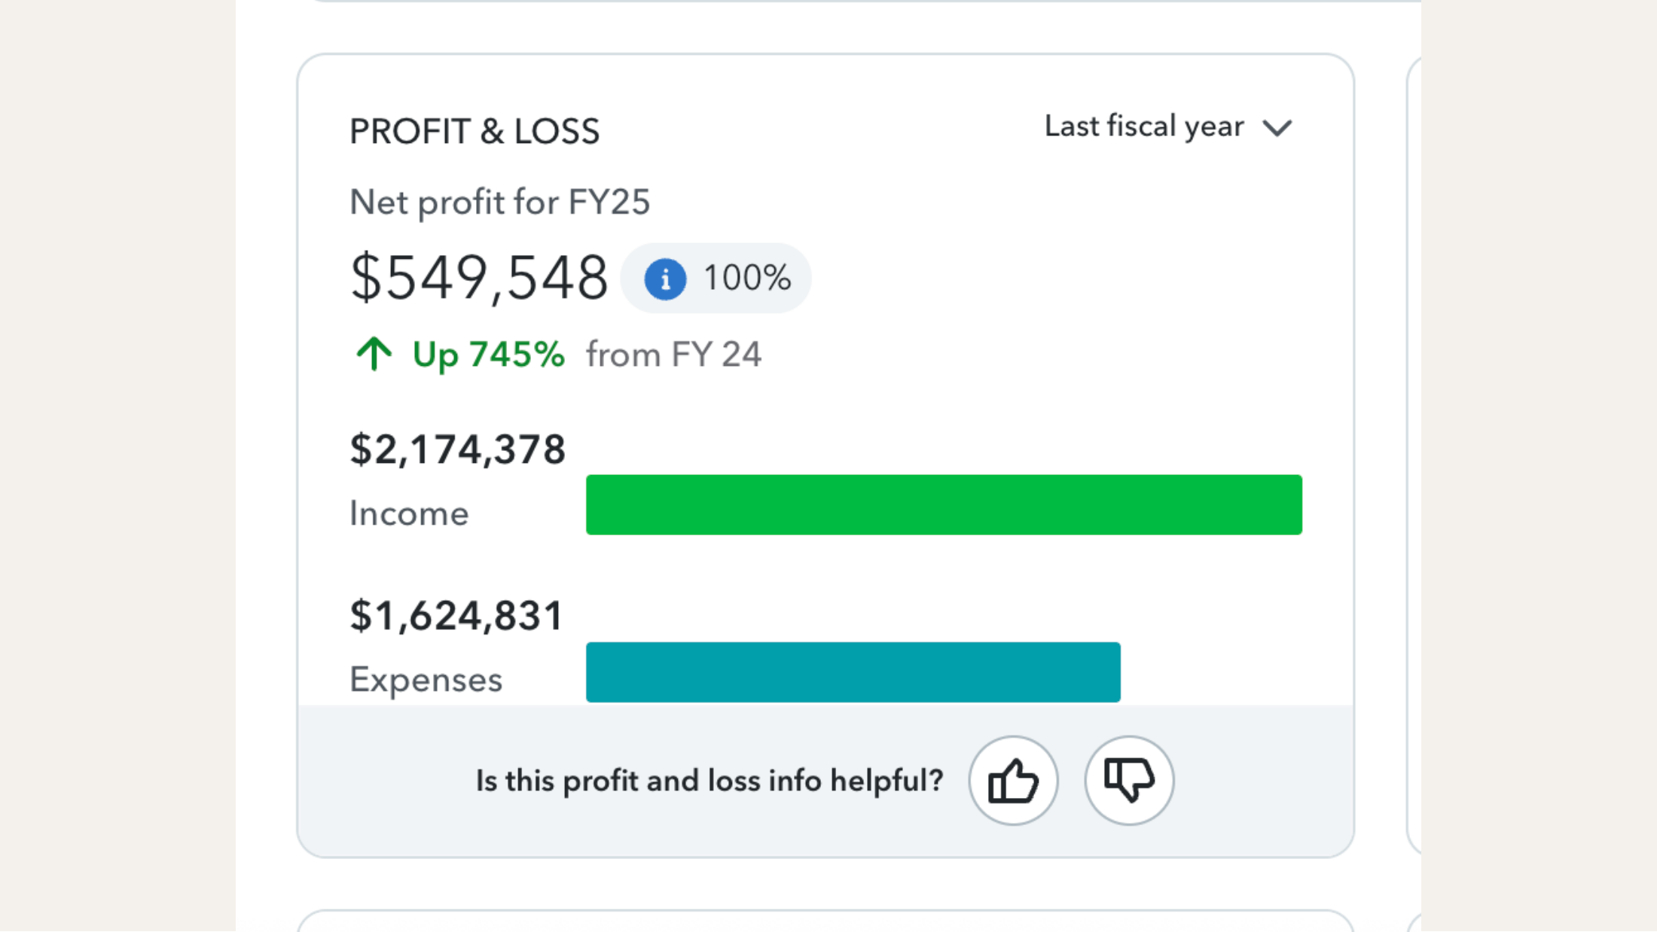The image size is (1657, 932).
Task: Click the Net profit for FY25 heading
Action: pos(499,203)
